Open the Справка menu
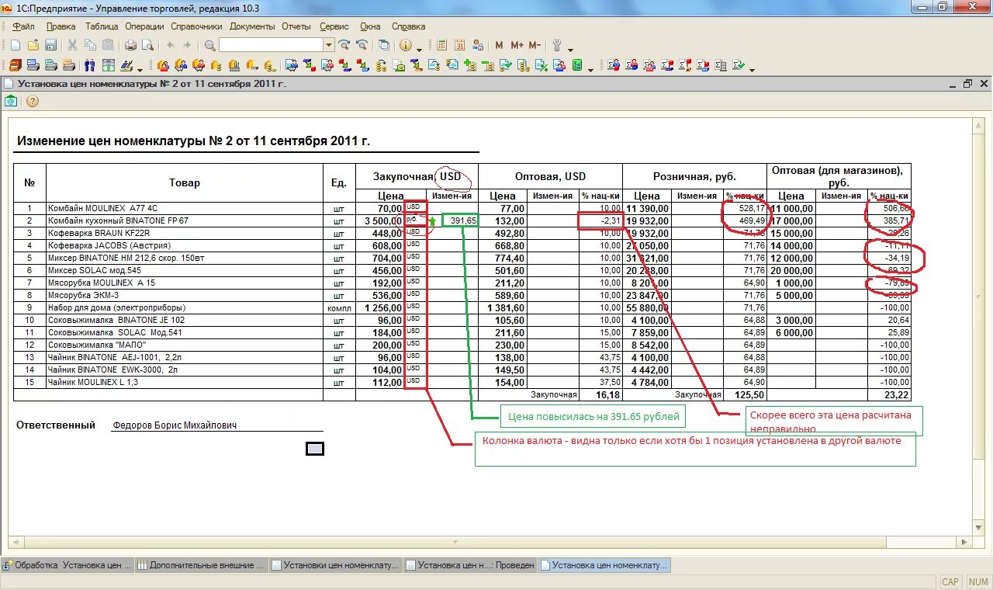The width and height of the screenshot is (993, 590). [x=408, y=26]
